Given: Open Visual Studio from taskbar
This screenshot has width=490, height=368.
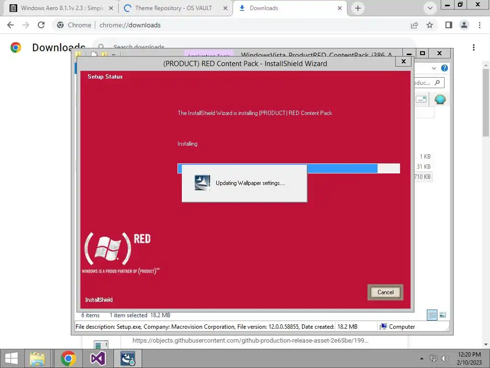Looking at the screenshot, I should pos(98,358).
